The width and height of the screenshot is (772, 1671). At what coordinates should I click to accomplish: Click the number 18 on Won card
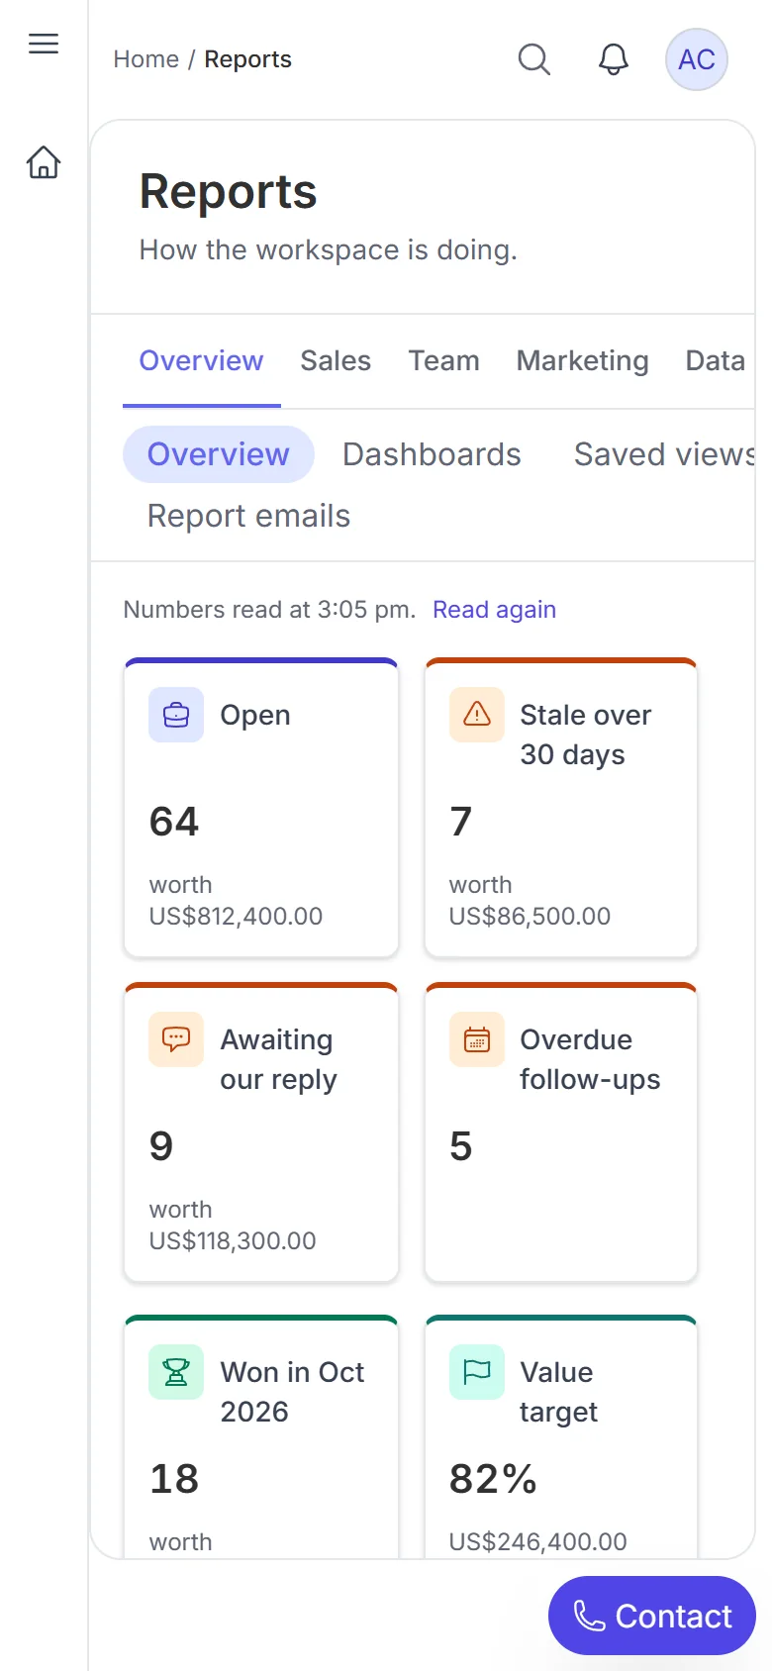(174, 1479)
